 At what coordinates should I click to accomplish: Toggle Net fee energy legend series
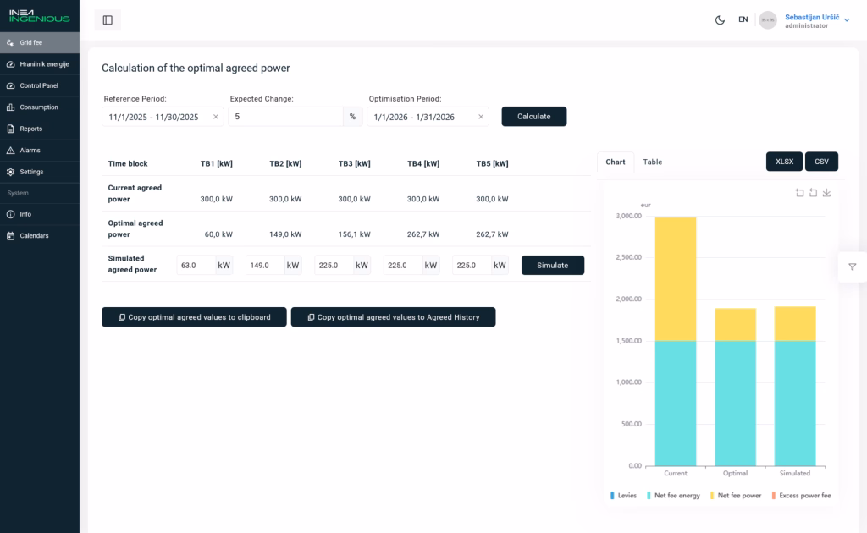pos(673,496)
